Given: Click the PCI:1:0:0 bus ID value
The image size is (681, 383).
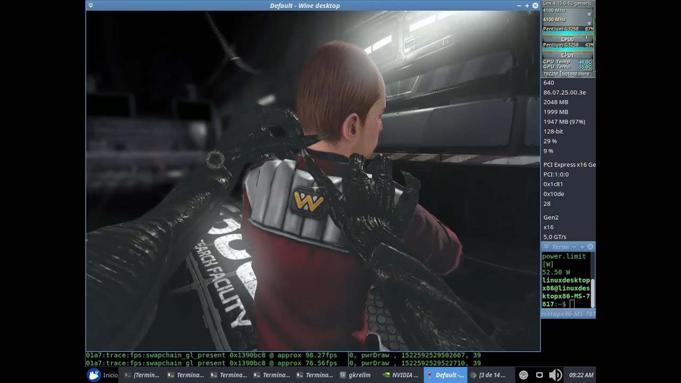Looking at the screenshot, I should pos(556,174).
